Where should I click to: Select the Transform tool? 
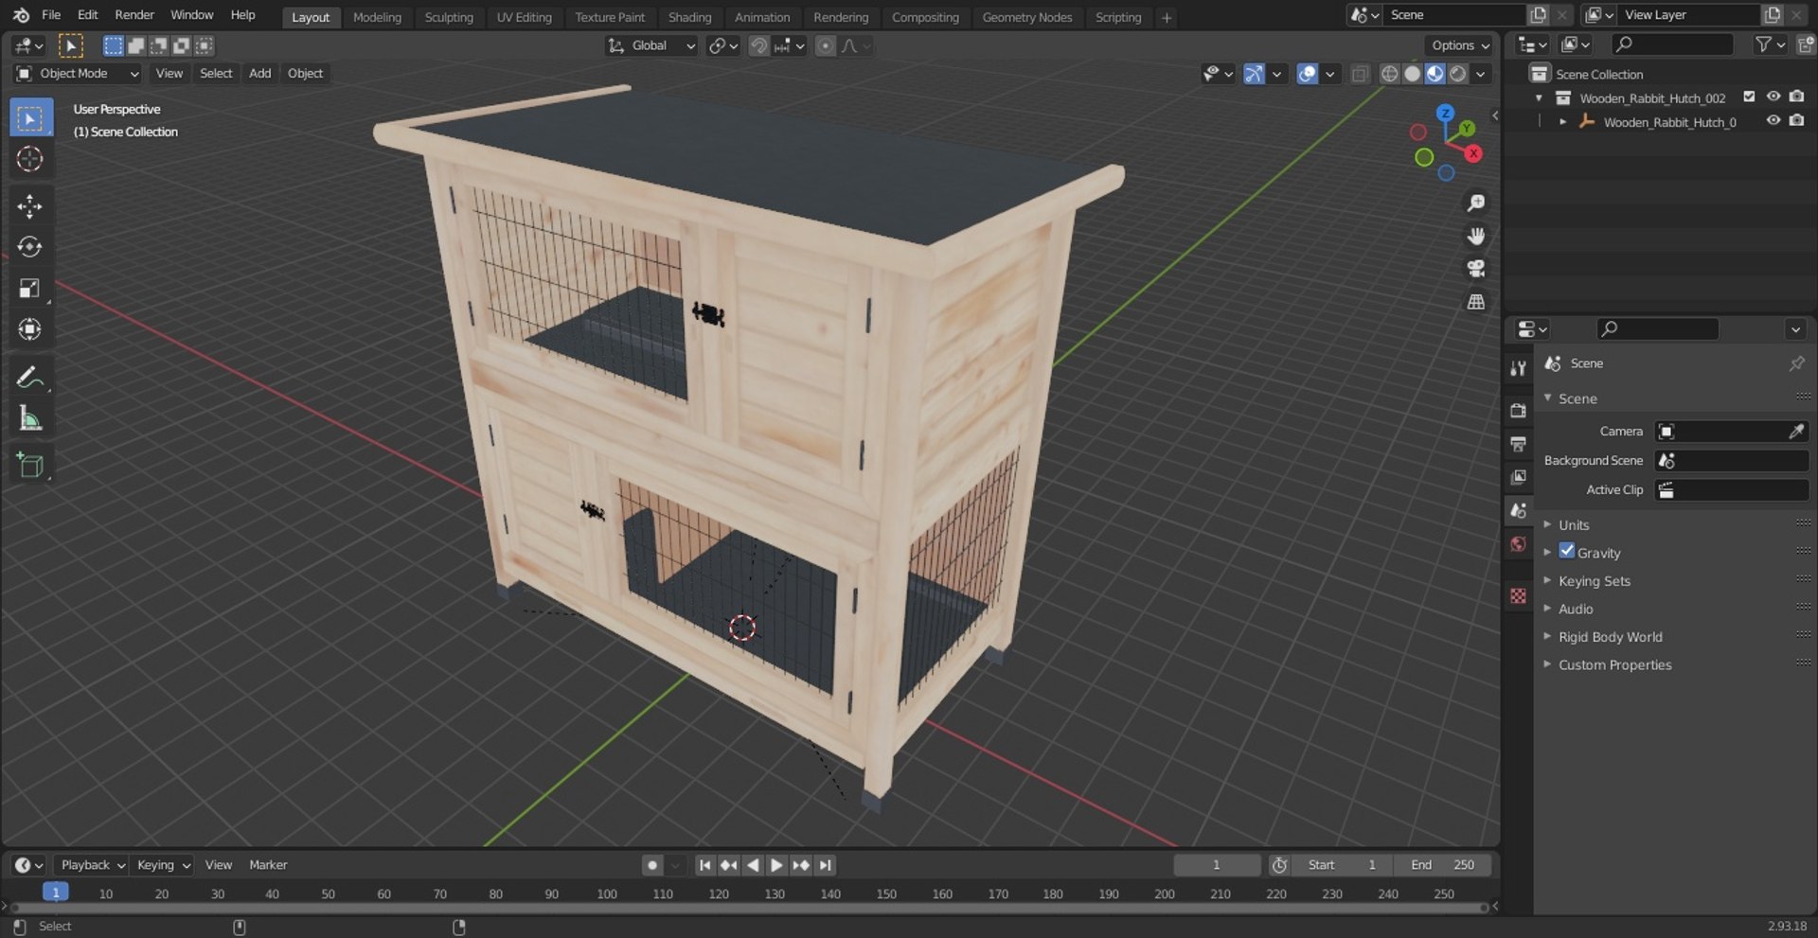pos(29,328)
